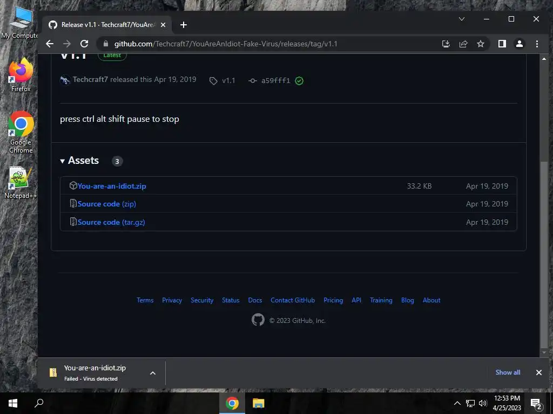This screenshot has width=553, height=414.
Task: Share this page with the share icon
Action: click(x=463, y=44)
